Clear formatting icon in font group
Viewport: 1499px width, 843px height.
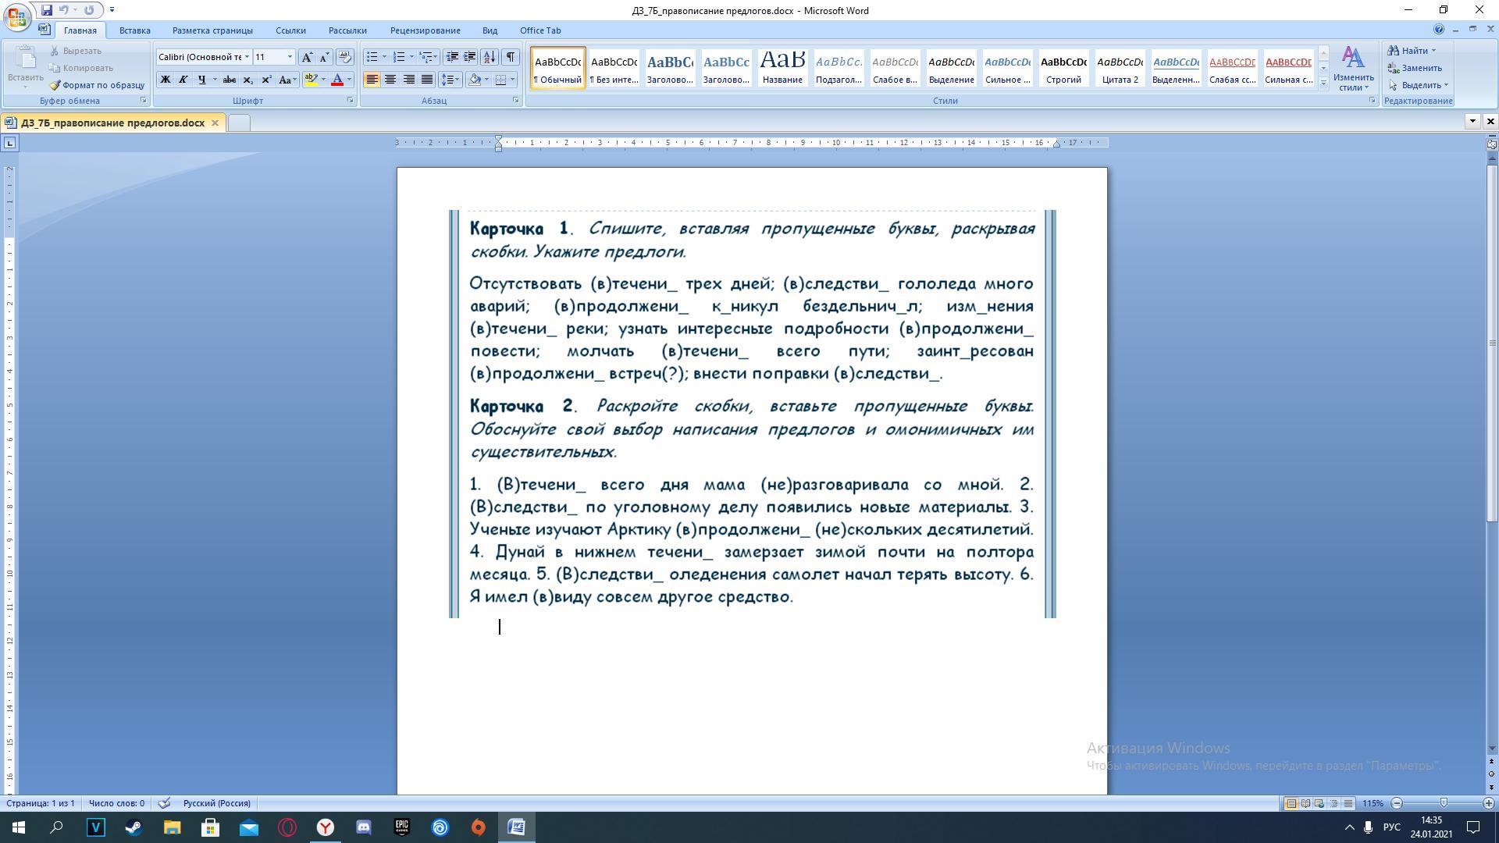coord(345,57)
